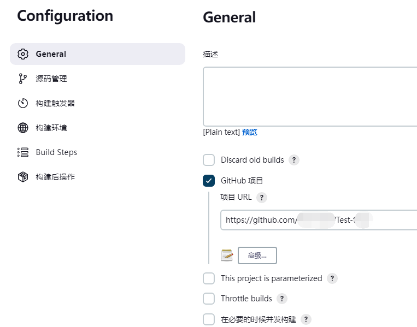The height and width of the screenshot is (327, 417).
Task: Click the General gear icon in sidebar
Action: (x=23, y=54)
